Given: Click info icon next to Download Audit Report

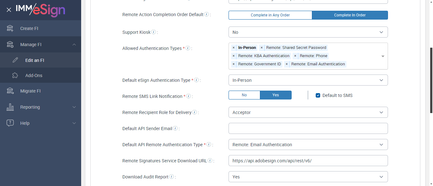Looking at the screenshot, I should (171, 177).
